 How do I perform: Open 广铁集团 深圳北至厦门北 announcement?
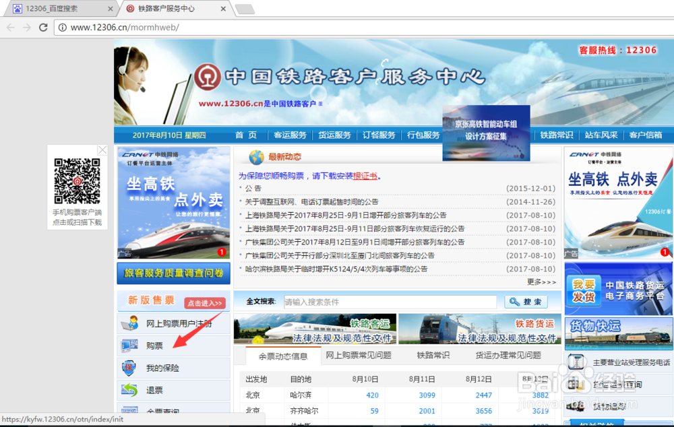pos(340,255)
